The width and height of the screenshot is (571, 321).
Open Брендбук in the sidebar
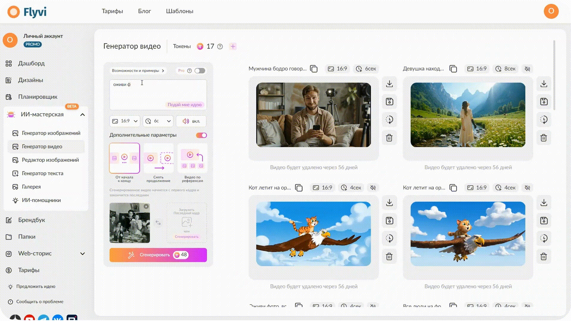coord(25,220)
